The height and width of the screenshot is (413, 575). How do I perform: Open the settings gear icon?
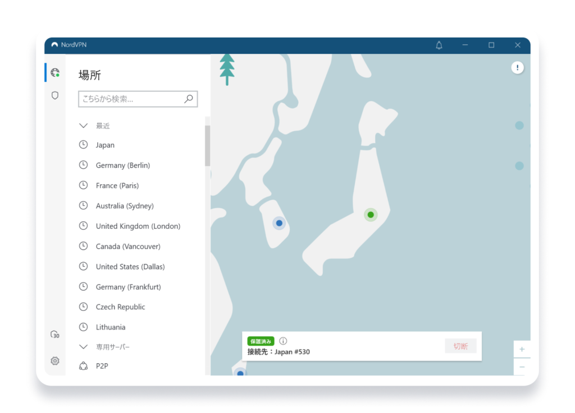pyautogui.click(x=55, y=361)
